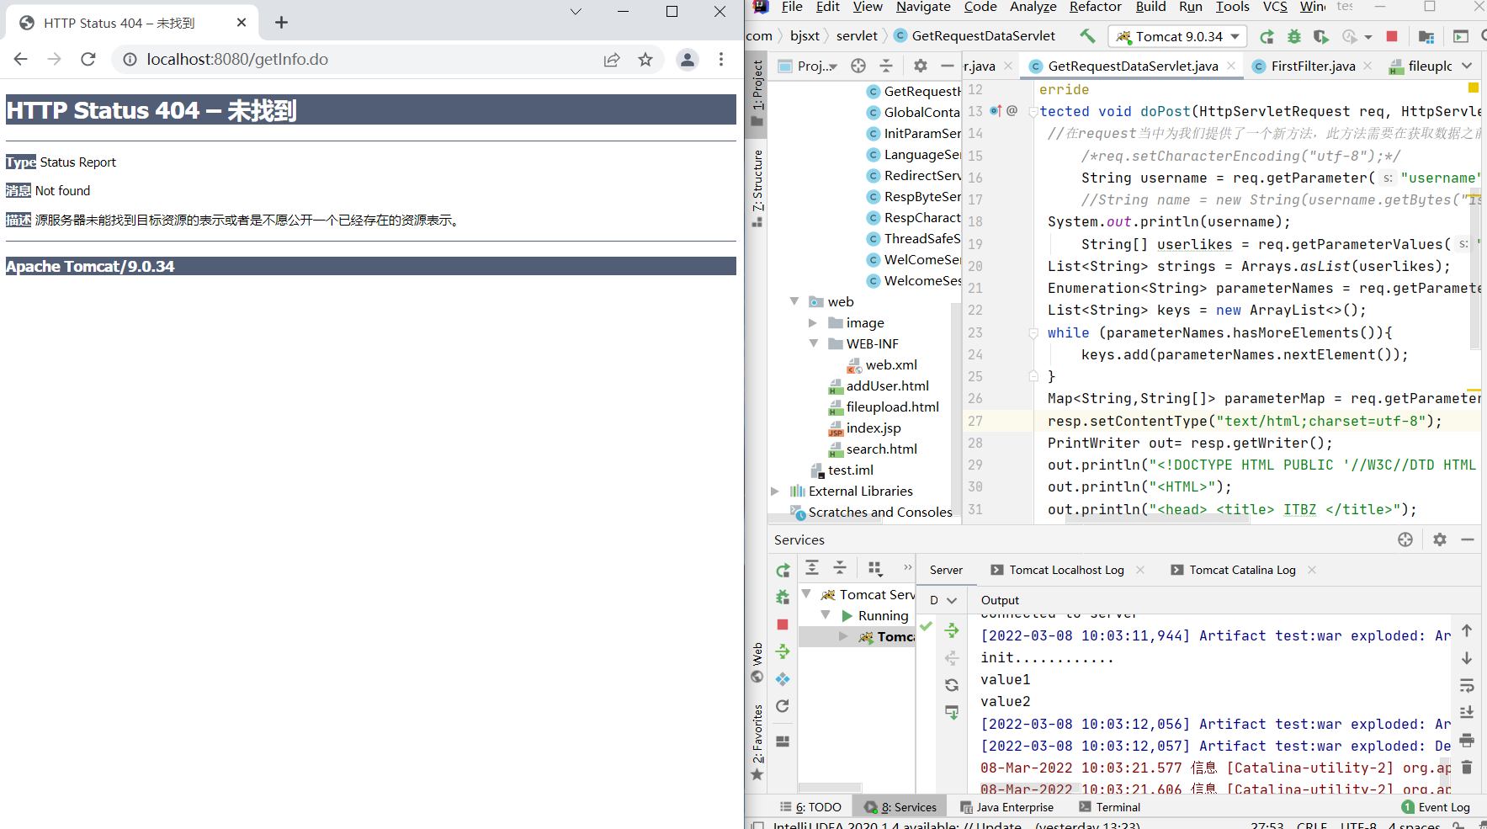
Task: Expand the image folder
Action: click(813, 322)
